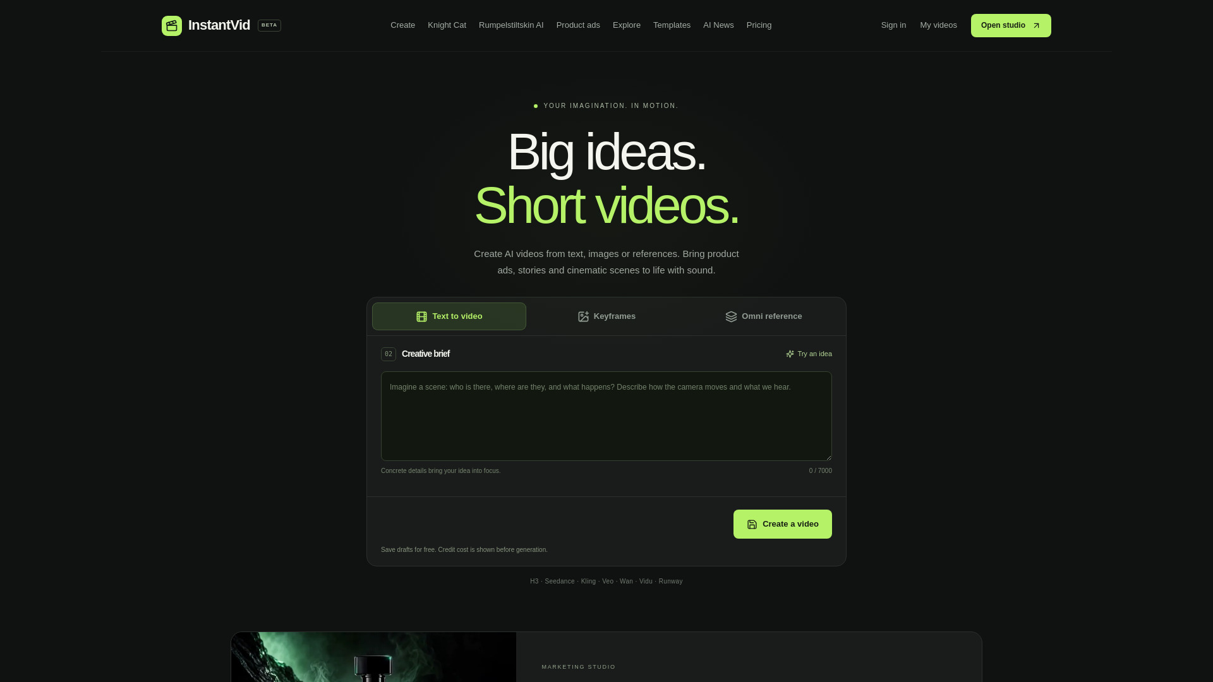The width and height of the screenshot is (1213, 682).
Task: Click the InstantVid clapperboard logo icon
Action: pos(172,26)
